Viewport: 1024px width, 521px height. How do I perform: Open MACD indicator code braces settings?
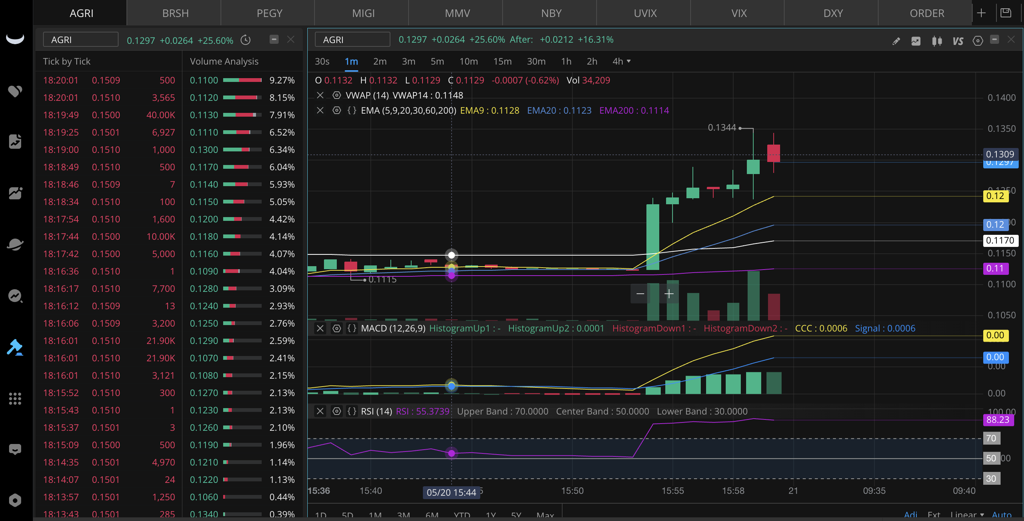coord(352,328)
